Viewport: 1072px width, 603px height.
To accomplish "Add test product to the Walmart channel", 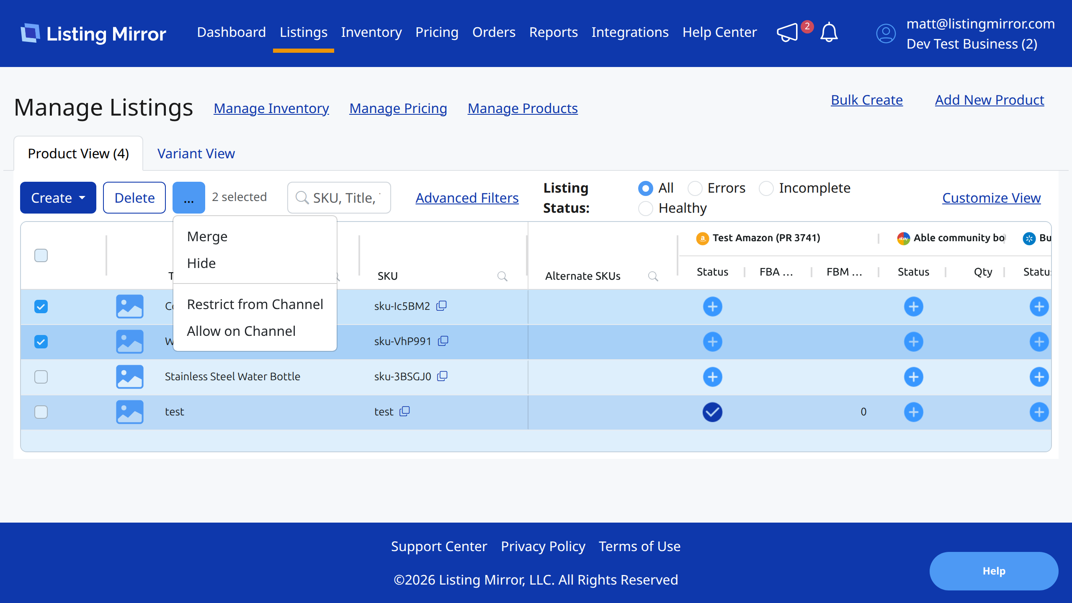I will pos(1039,412).
